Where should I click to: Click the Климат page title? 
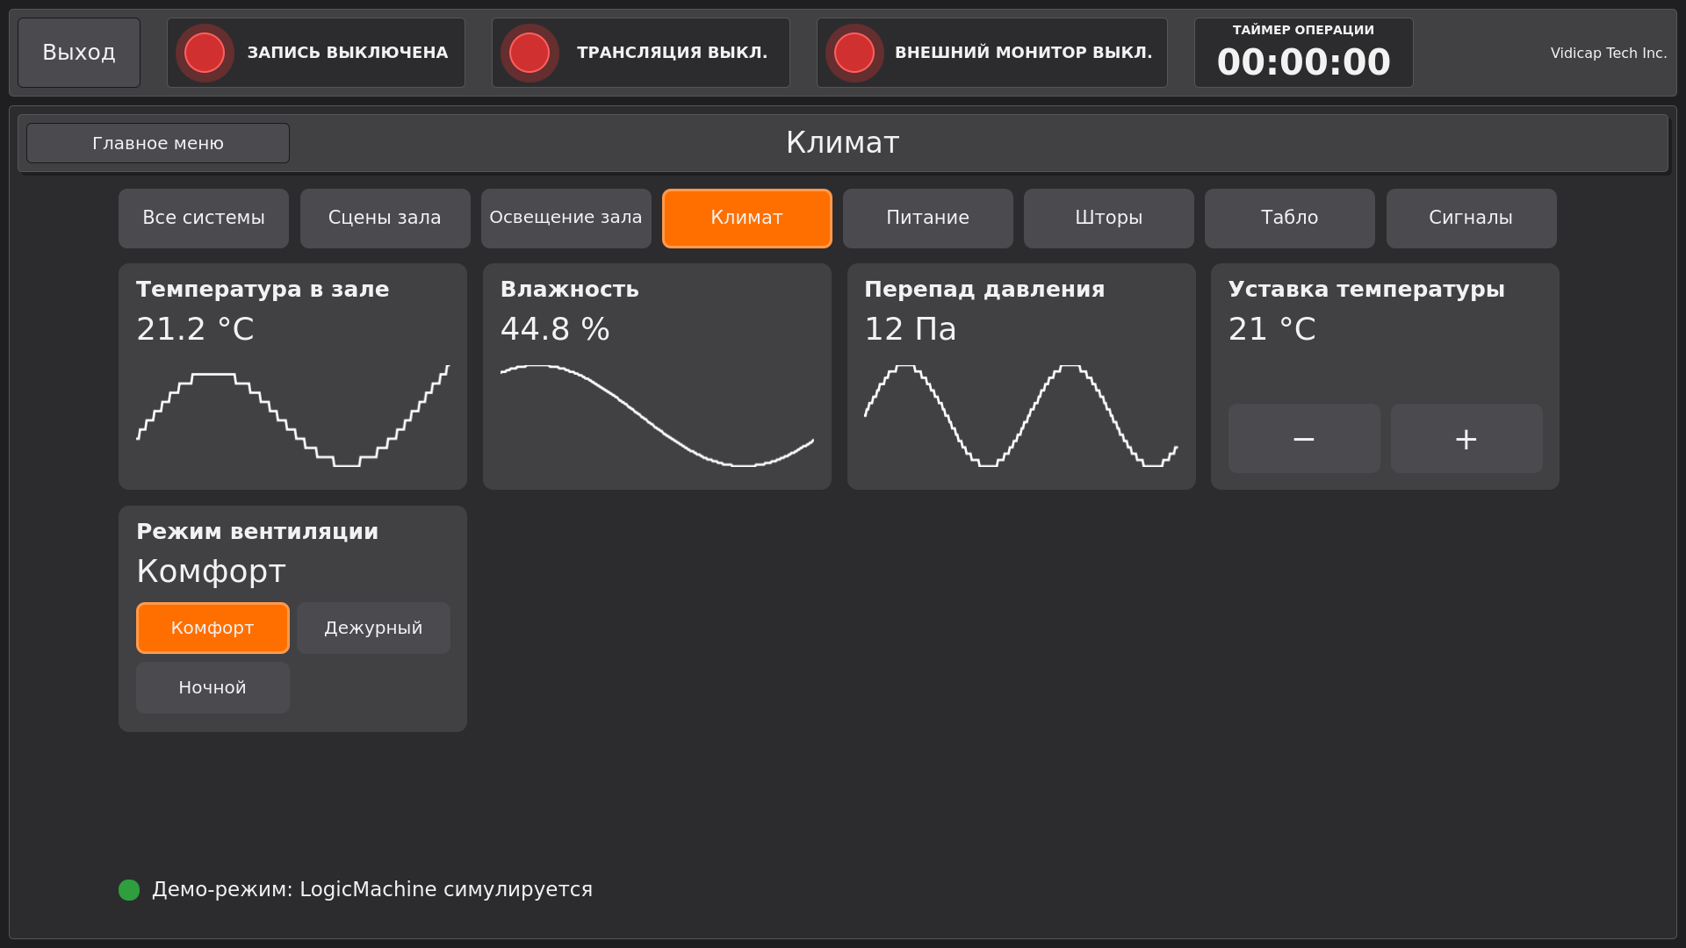(x=843, y=142)
